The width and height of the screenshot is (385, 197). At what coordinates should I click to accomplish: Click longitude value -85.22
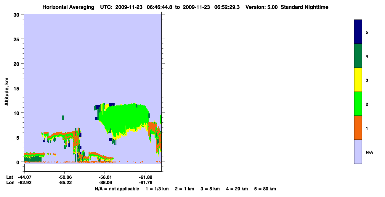tap(65, 183)
